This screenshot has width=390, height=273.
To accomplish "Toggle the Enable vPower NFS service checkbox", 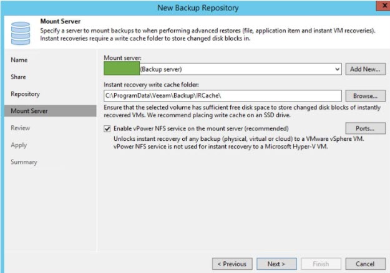I will (x=108, y=128).
